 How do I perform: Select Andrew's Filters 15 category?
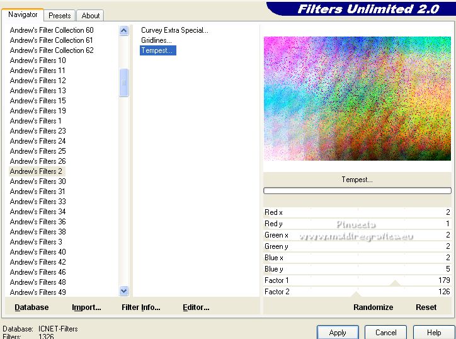click(38, 101)
